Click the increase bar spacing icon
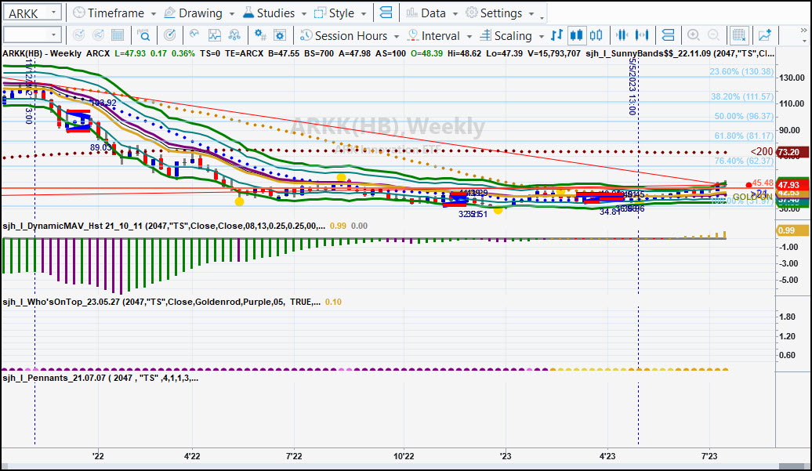 [642, 35]
